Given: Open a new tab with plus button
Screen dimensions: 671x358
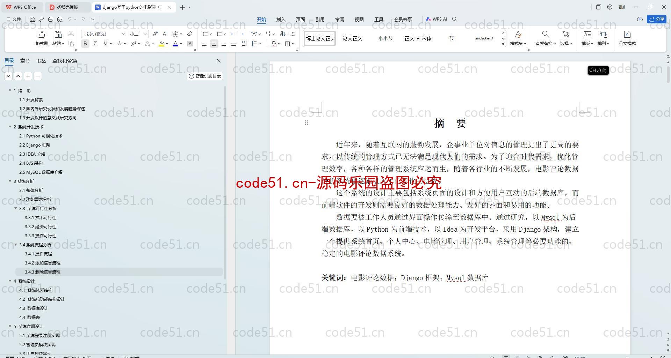Looking at the screenshot, I should pyautogui.click(x=182, y=7).
